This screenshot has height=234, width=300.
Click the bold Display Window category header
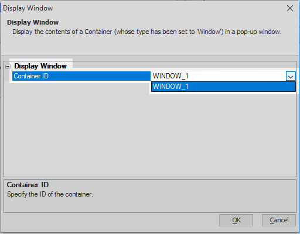click(x=40, y=66)
